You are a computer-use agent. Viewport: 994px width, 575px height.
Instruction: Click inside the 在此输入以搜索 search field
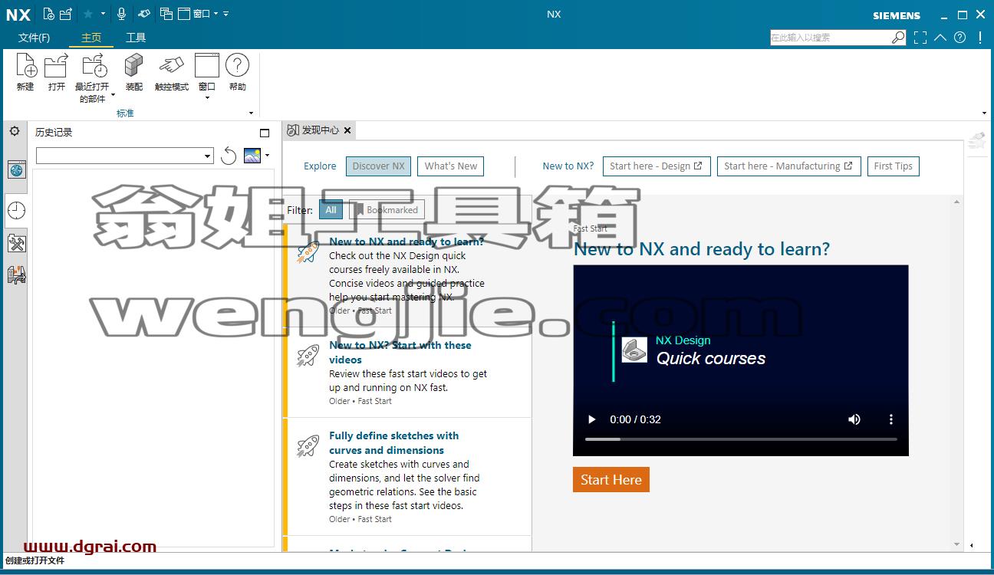831,38
